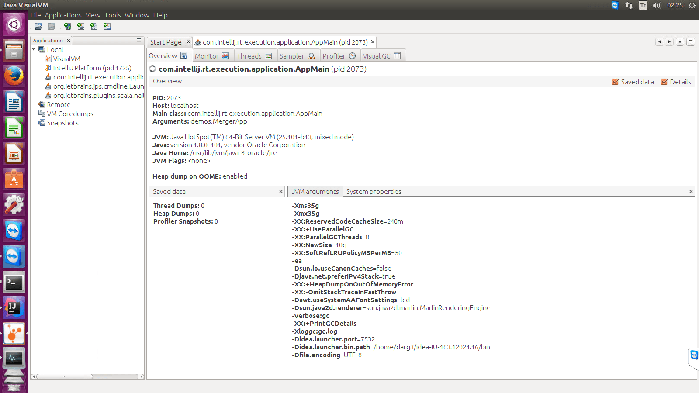
Task: Select the JVM arguments tab
Action: click(315, 192)
